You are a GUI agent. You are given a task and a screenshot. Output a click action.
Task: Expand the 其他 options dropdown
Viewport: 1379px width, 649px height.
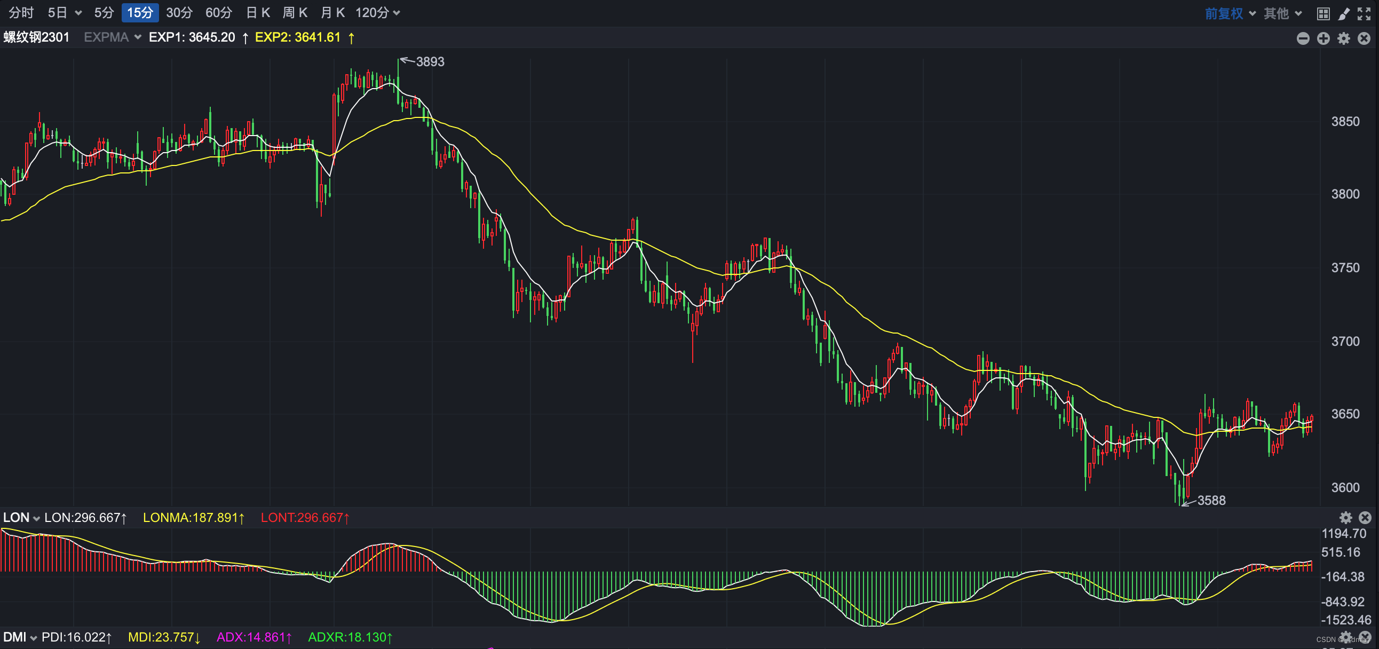coord(1282,13)
